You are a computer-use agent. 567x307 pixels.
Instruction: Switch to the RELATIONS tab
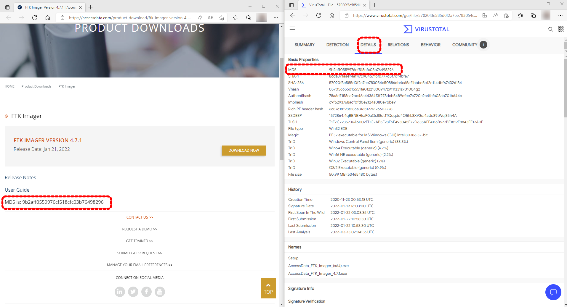point(398,45)
